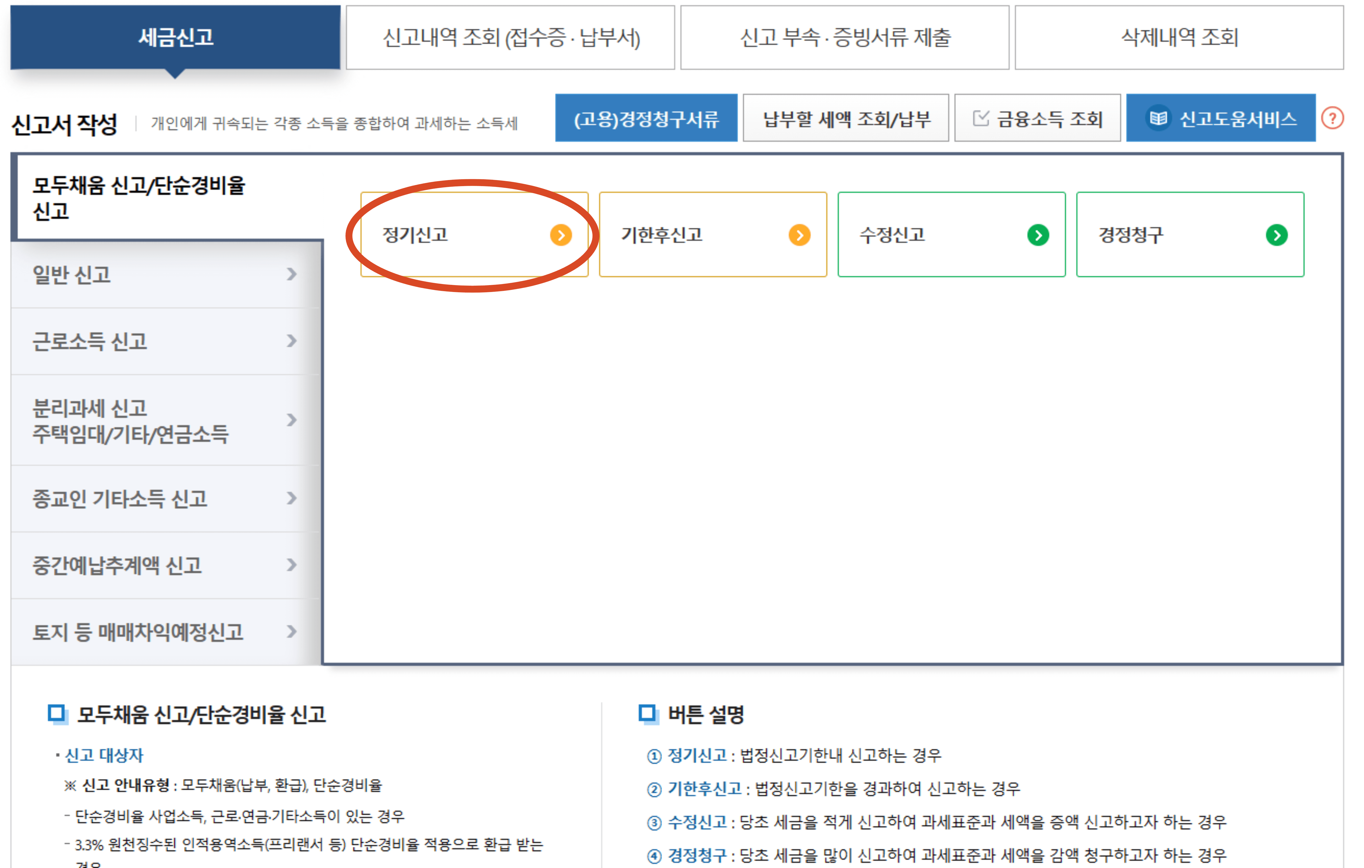Click the orange arrow icon on 정기신고
Image resolution: width=1364 pixels, height=868 pixels.
point(561,235)
